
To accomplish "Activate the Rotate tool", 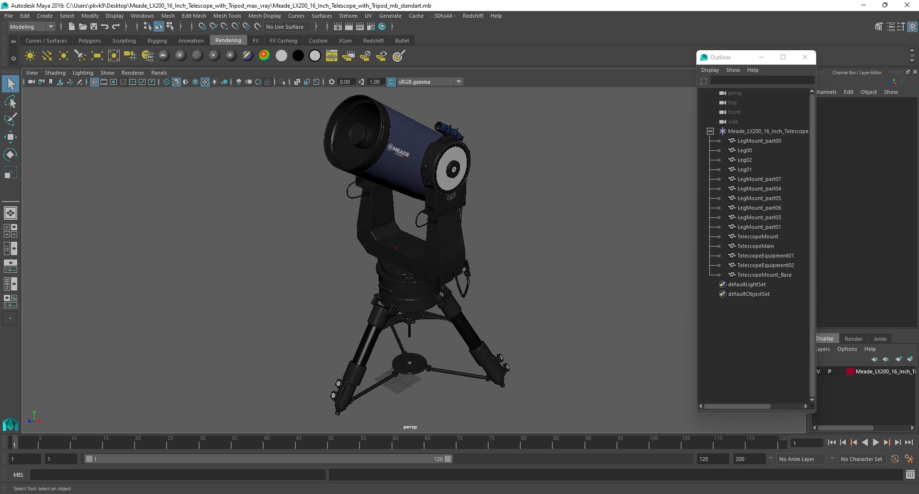I will (x=11, y=155).
